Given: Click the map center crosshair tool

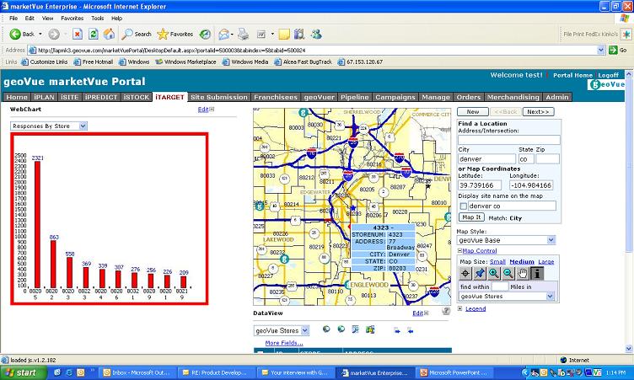Looking at the screenshot, I should pyautogui.click(x=465, y=274).
